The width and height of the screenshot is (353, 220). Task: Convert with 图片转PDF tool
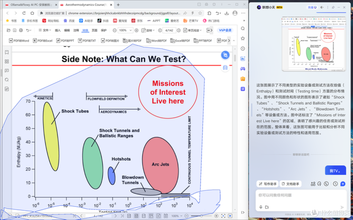coord(132,41)
